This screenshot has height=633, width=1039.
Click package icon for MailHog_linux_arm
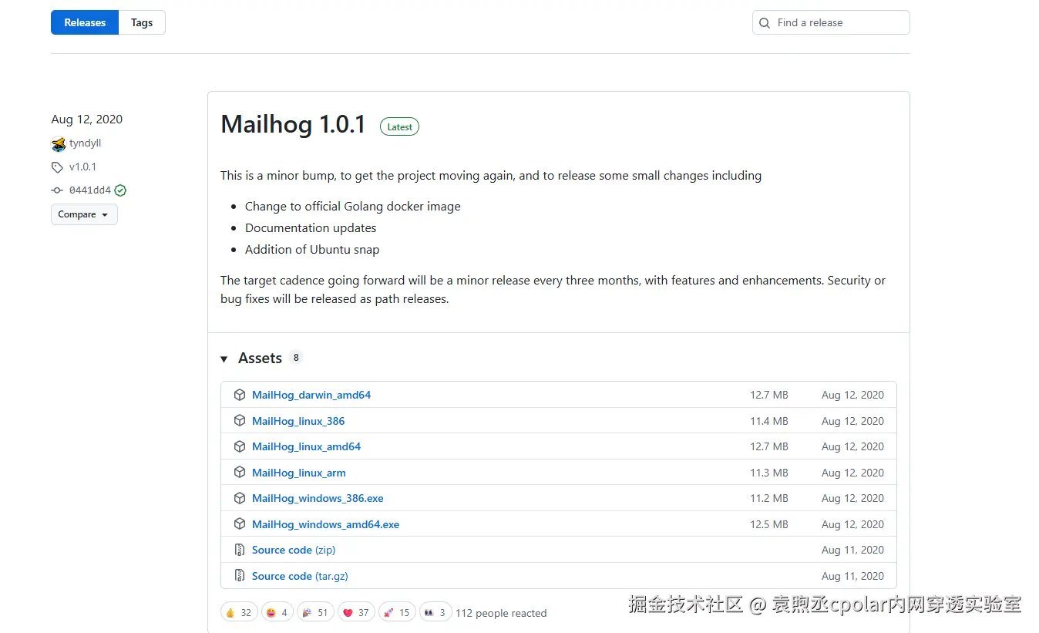click(x=240, y=473)
